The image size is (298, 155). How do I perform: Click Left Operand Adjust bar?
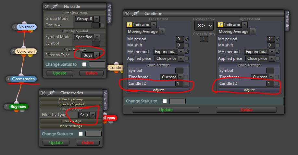pos(158,90)
